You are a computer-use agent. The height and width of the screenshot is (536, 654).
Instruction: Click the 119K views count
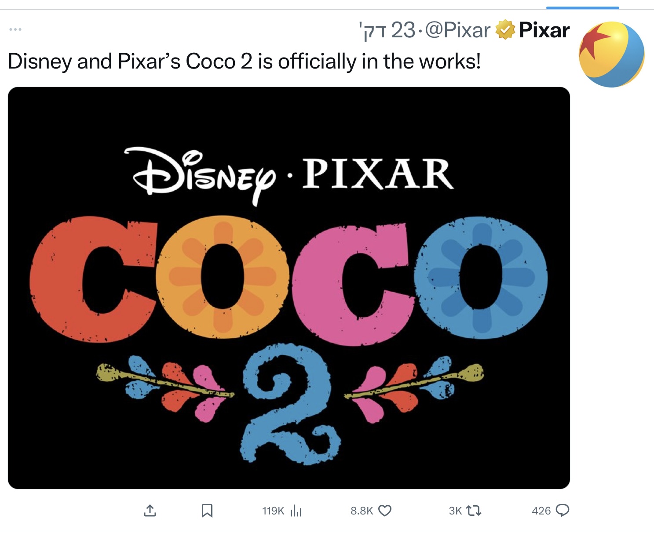tap(273, 511)
